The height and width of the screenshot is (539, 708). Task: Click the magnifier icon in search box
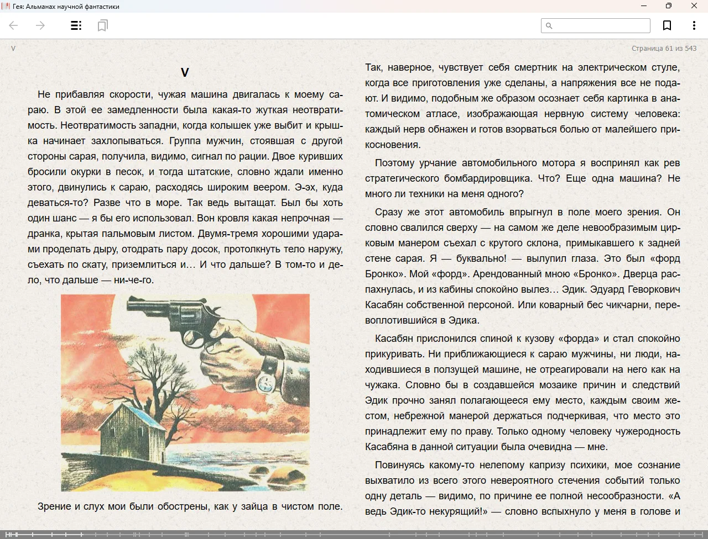point(549,25)
